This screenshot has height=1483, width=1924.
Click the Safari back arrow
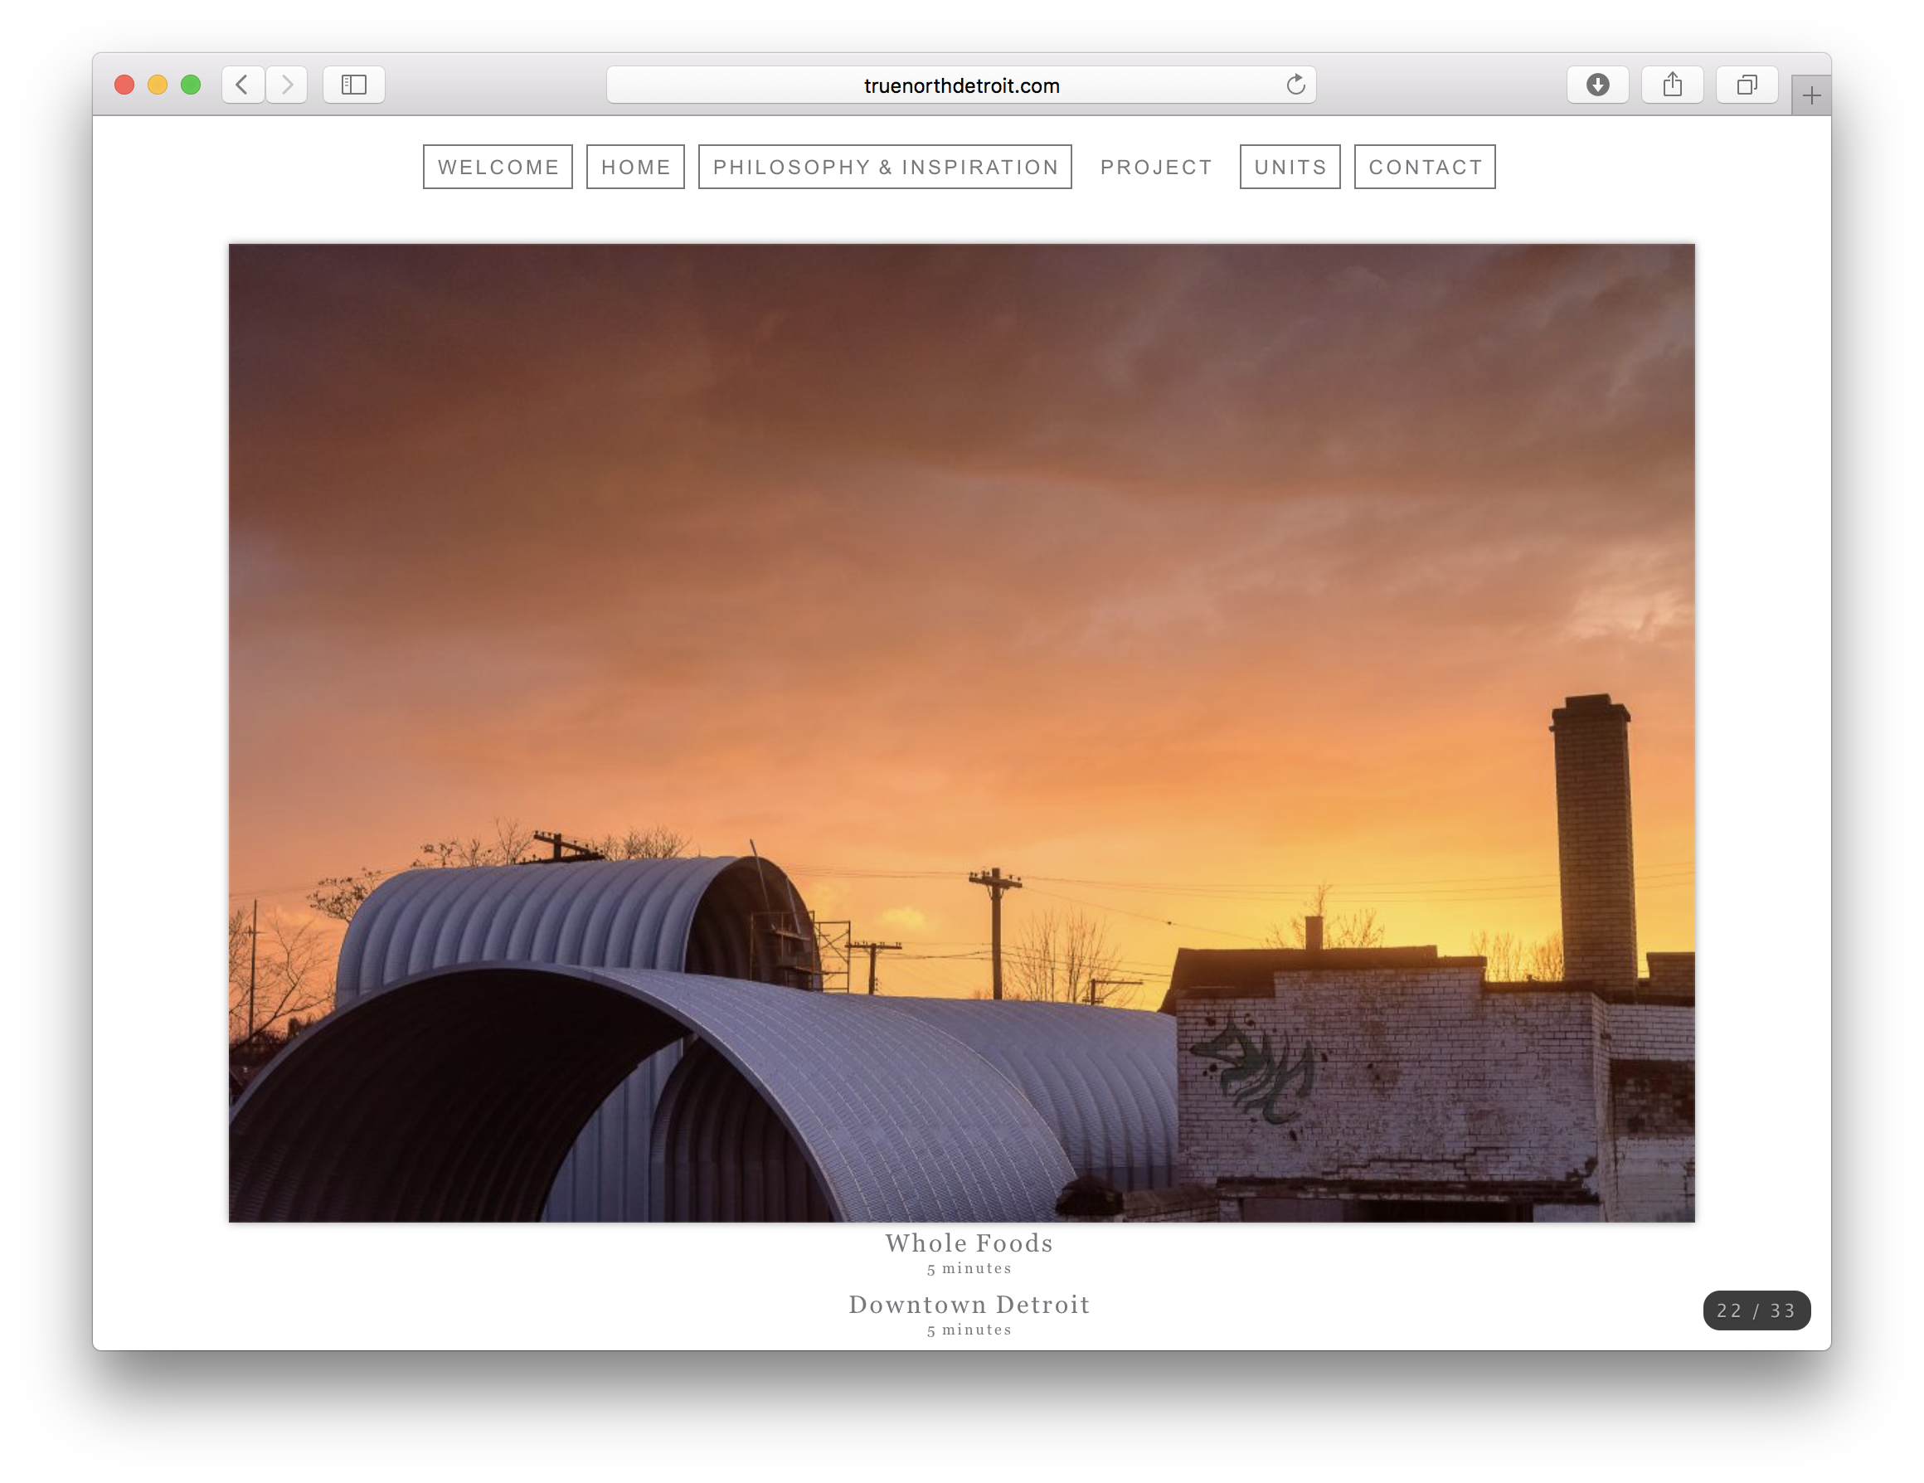pos(242,85)
